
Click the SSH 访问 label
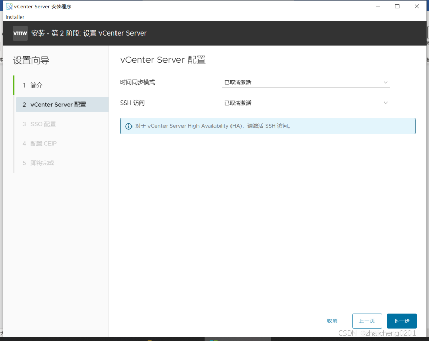(x=133, y=103)
